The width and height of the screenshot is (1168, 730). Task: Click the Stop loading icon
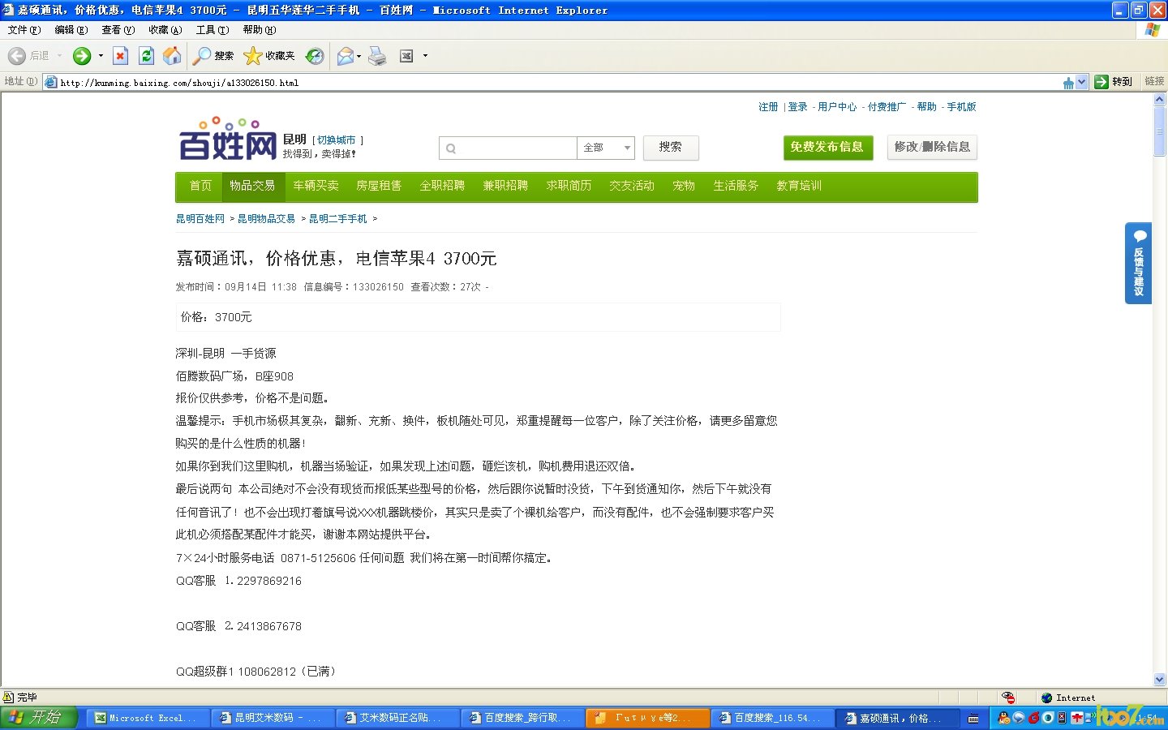[120, 55]
